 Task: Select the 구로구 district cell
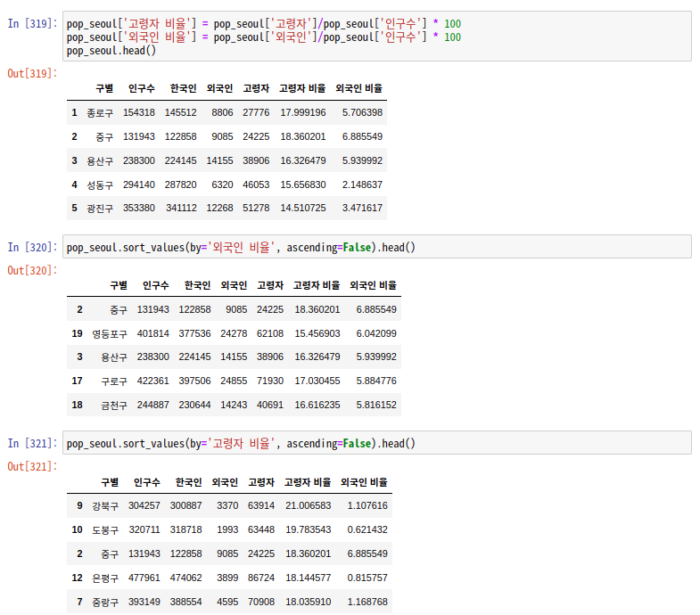114,381
